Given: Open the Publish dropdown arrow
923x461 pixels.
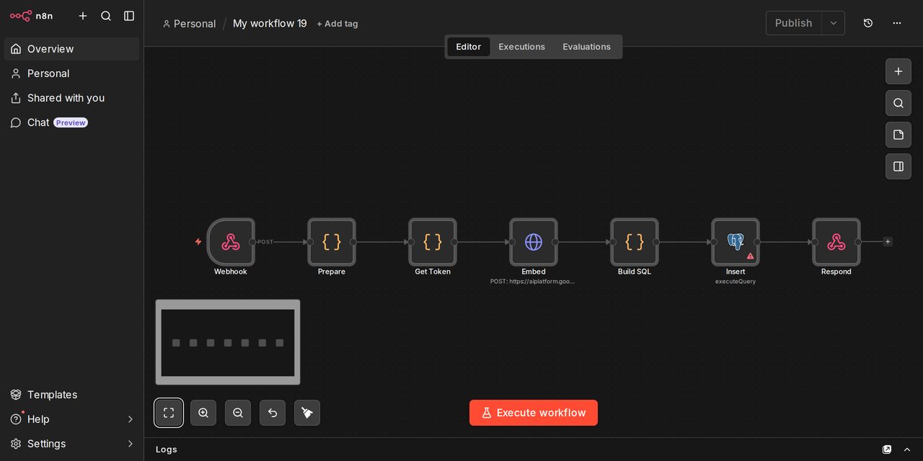Looking at the screenshot, I should 834,23.
